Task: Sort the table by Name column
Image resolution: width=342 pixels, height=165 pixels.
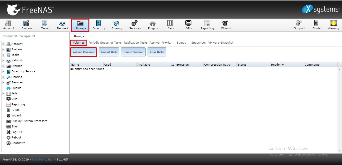Action: coord(86,65)
